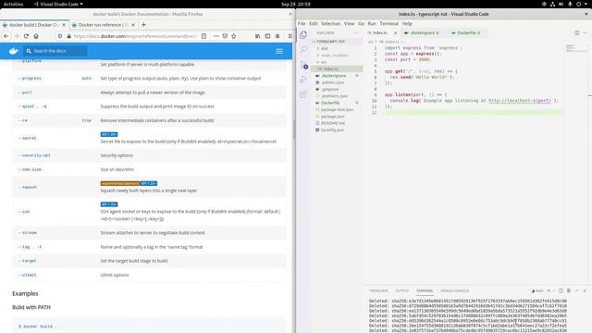Close the docker build Firefox tab
The height and width of the screenshot is (333, 592).
64,25
